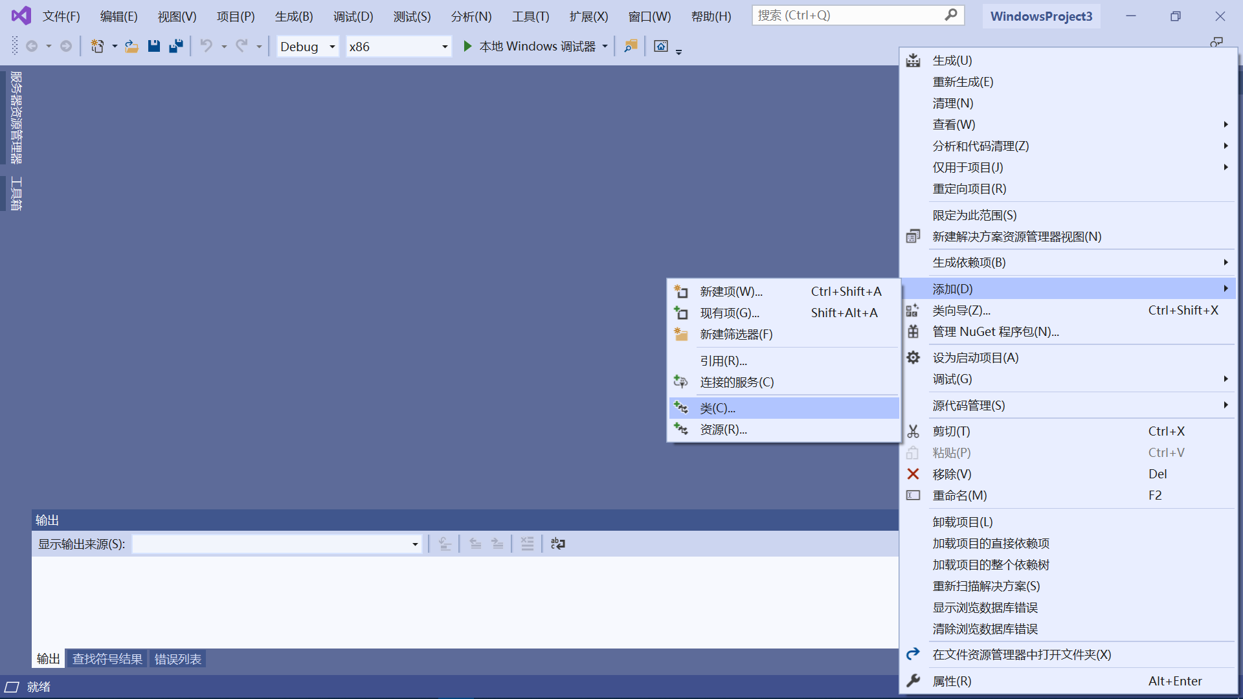
Task: Select 移除(V) in context menu
Action: [x=1068, y=474]
